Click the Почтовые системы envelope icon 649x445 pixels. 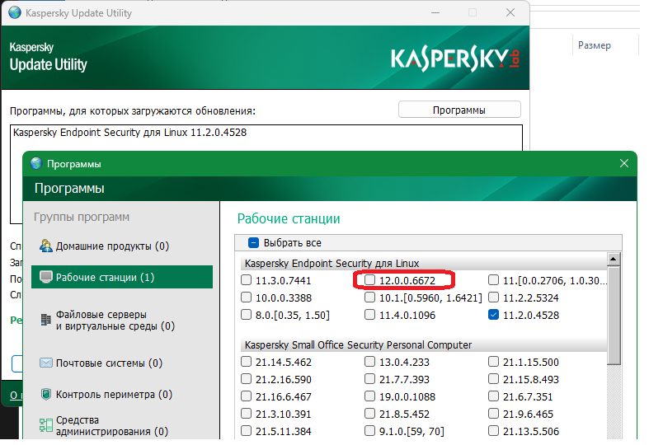[x=46, y=363]
